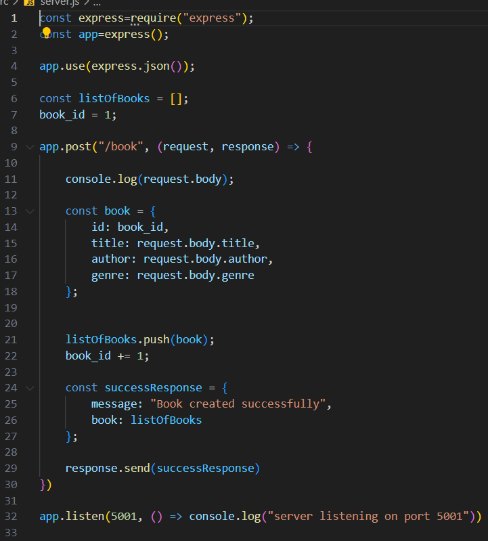Click the JS file icon in breadcrumb

click(29, 3)
